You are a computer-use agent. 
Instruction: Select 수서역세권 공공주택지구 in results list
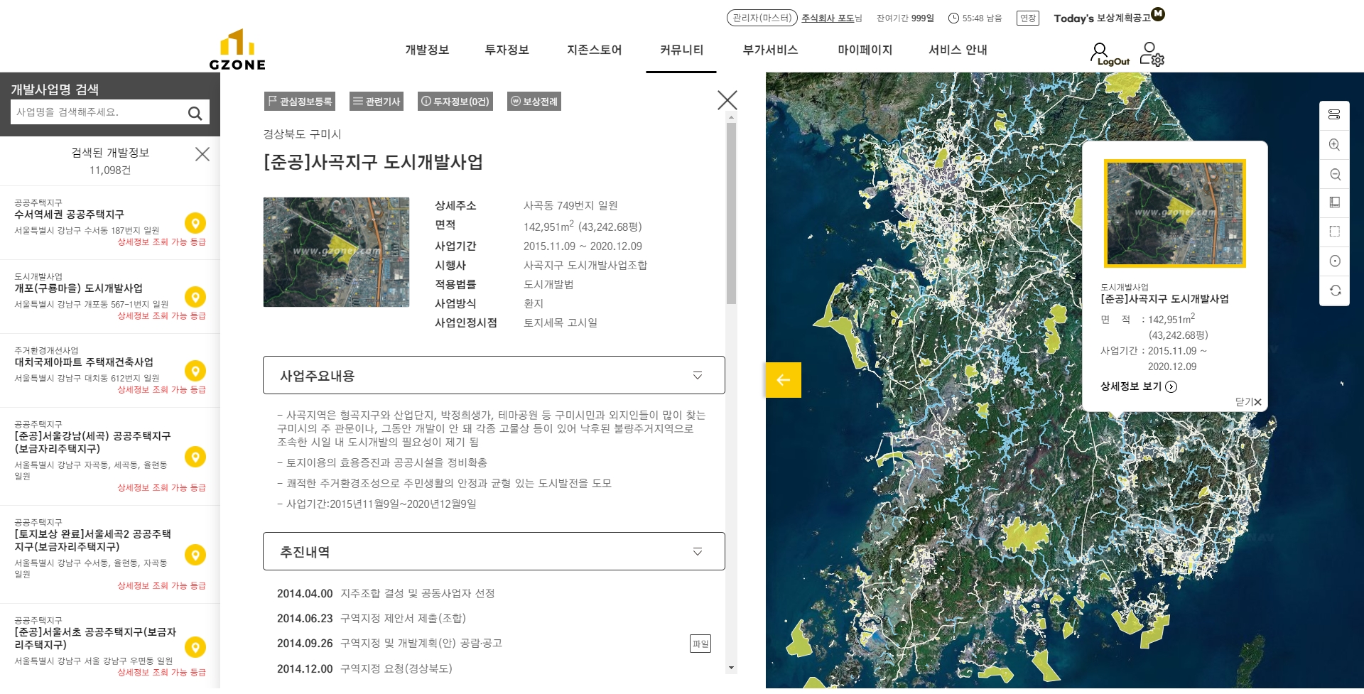[70, 215]
